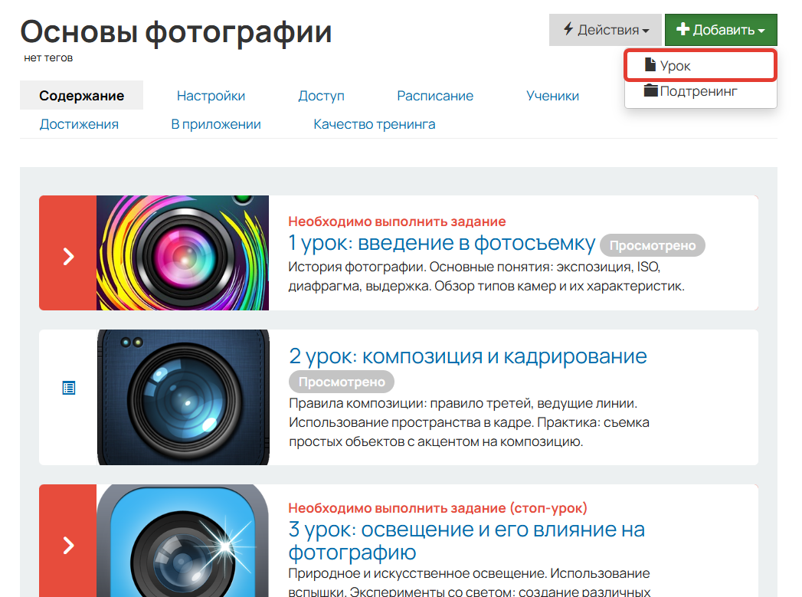
Task: Click the стоп-урок task notice on lesson 3
Action: pyautogui.click(x=438, y=508)
